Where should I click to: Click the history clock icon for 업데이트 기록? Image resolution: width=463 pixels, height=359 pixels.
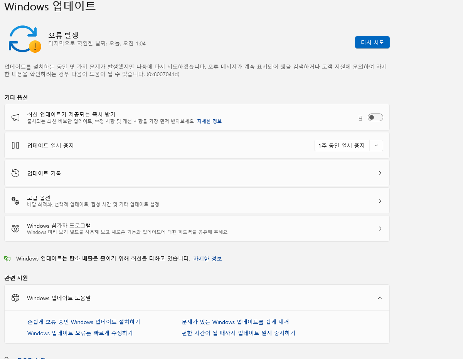[15, 173]
